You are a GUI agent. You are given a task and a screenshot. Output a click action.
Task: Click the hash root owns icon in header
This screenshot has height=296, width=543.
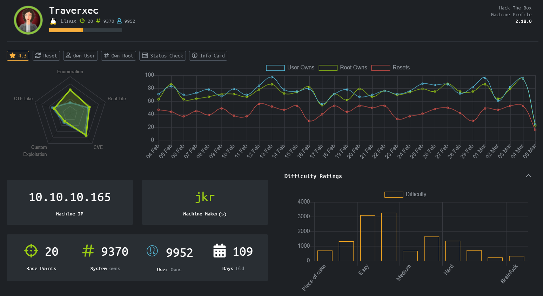[98, 21]
